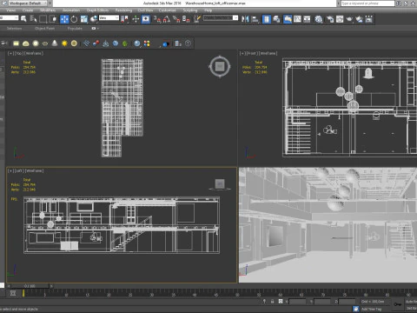Open the Animation menu

(x=71, y=10)
